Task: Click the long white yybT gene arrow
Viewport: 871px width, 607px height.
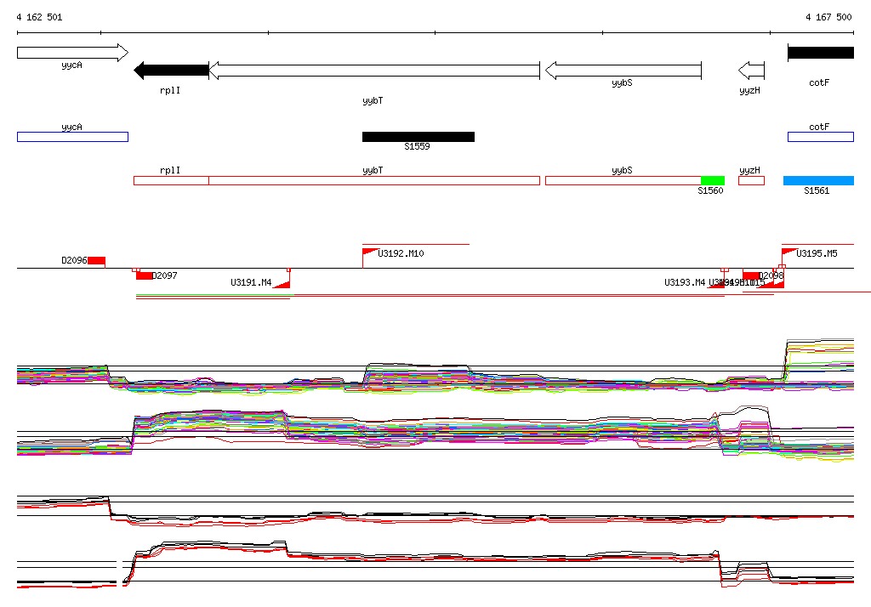Action: [x=374, y=71]
